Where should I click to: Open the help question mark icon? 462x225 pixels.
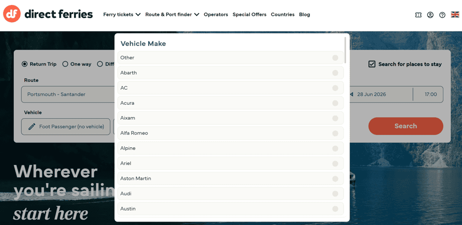(442, 15)
